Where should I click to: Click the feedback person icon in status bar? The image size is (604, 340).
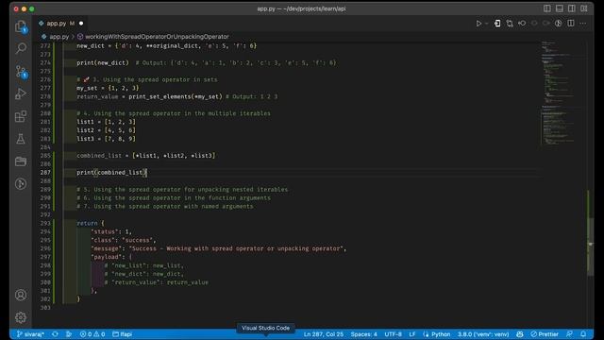pyautogui.click(x=569, y=334)
